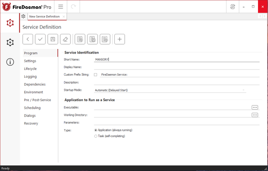Open the Startup Mode dropdown
Image resolution: width=268 pixels, height=171 pixels.
[170, 90]
